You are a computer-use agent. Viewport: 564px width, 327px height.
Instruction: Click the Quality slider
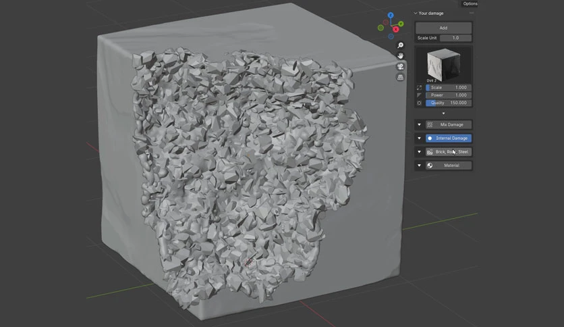(x=449, y=103)
